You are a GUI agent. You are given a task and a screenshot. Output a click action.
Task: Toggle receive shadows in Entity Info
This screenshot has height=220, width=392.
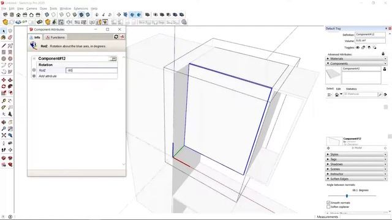click(369, 48)
